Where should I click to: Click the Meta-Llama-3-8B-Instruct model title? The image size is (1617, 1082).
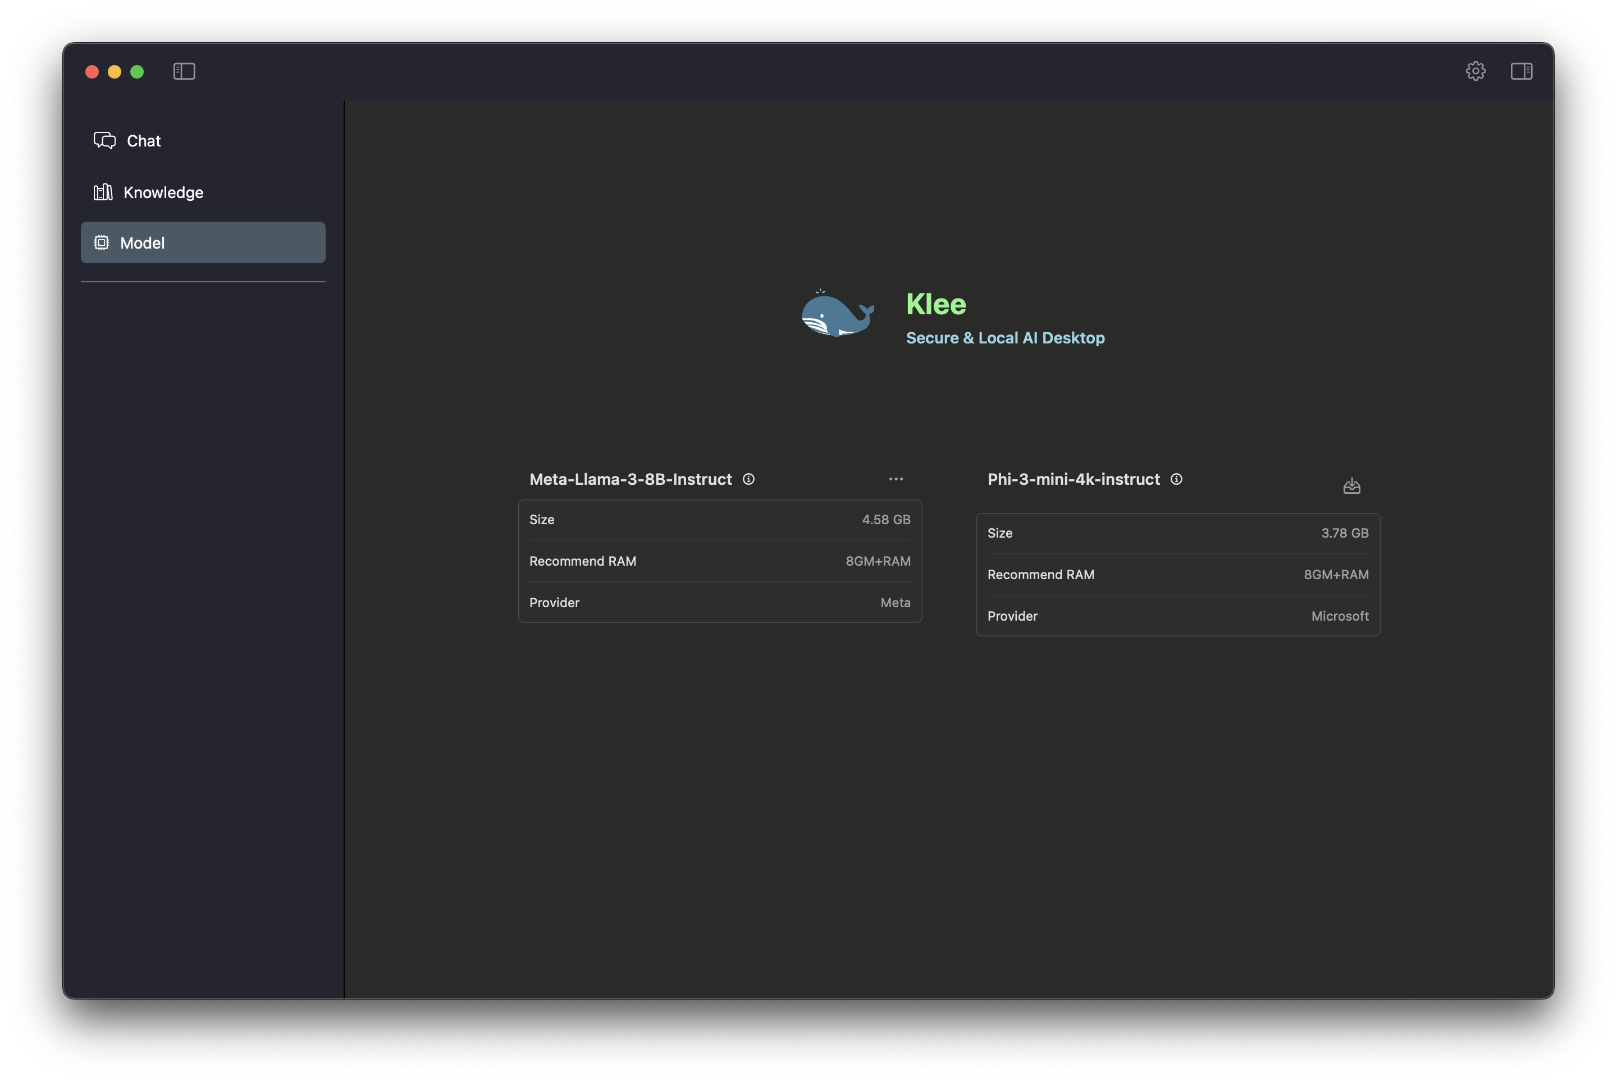[x=631, y=480]
